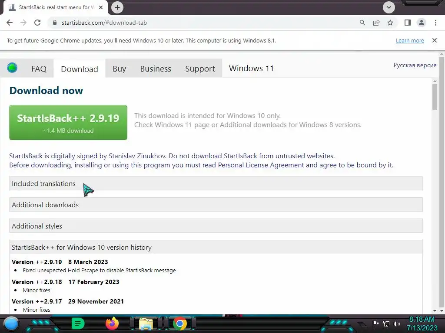The image size is (445, 333).
Task: Open the zoom magnifier in address bar
Action: (362, 23)
